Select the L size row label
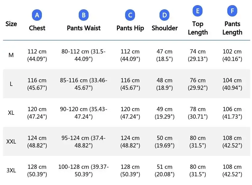 (x=11, y=84)
